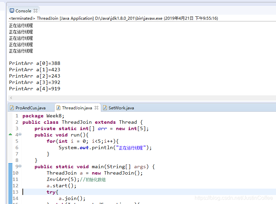The height and width of the screenshot is (204, 276).
Task: Close the ThreadJoin.java editor tab
Action: 96,108
